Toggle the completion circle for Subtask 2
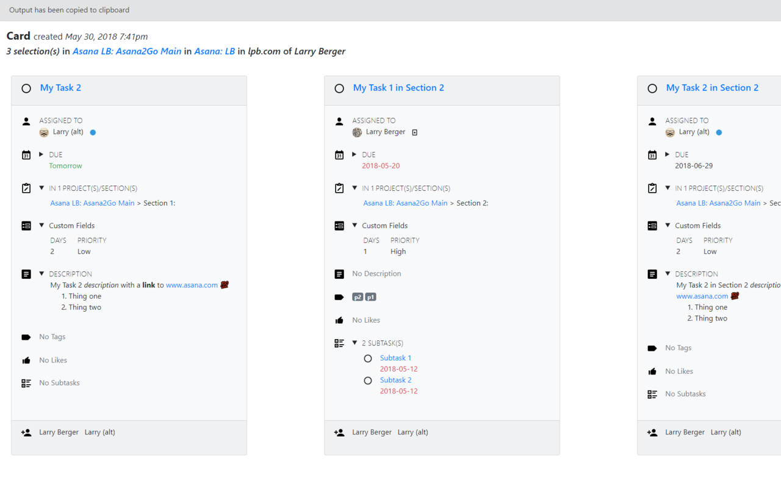Image resolution: width=781 pixels, height=488 pixels. [368, 380]
